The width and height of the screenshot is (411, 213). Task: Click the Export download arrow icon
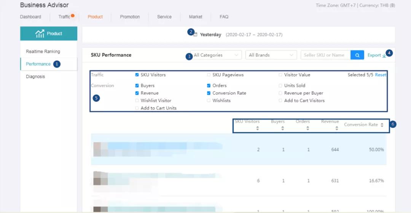(384, 55)
